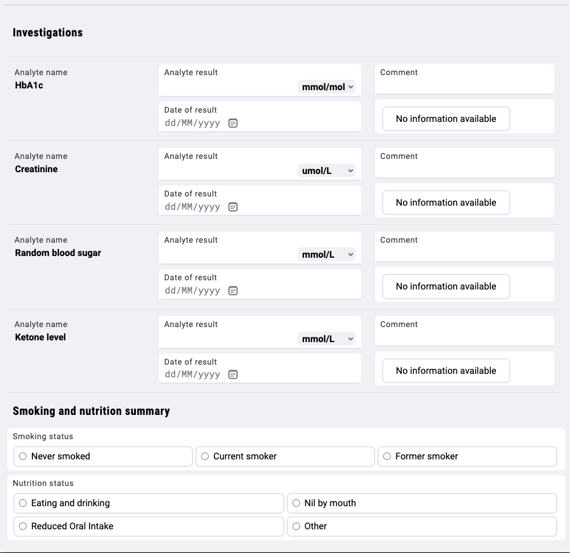Select Nil by mouth option
The height and width of the screenshot is (553, 570).
pyautogui.click(x=295, y=503)
